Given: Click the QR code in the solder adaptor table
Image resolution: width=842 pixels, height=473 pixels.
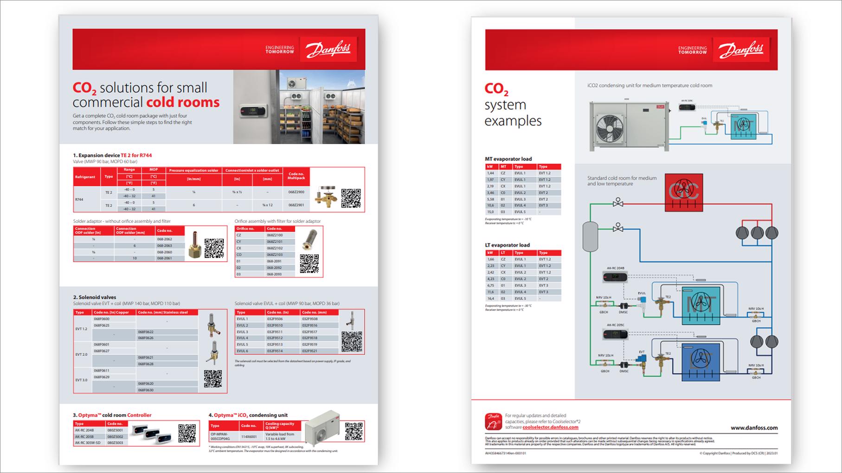Looking at the screenshot, I should click(214, 248).
